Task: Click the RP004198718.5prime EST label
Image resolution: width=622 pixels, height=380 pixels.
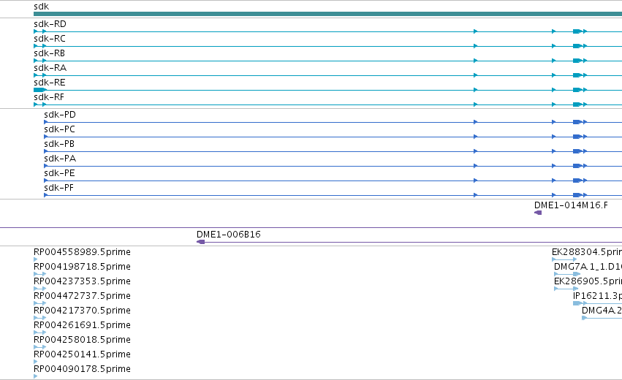Action: [x=82, y=267]
